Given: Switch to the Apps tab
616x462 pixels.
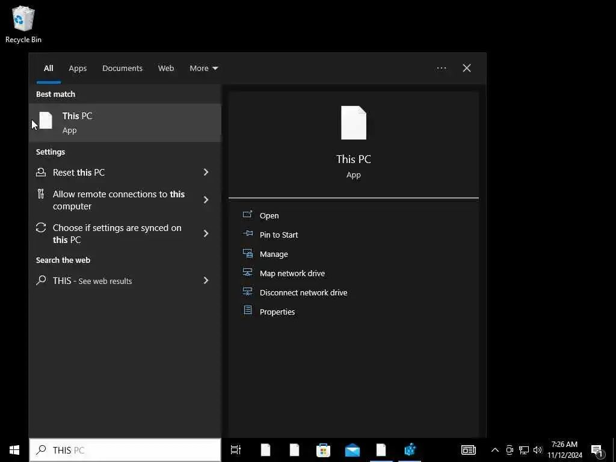Looking at the screenshot, I should point(78,68).
